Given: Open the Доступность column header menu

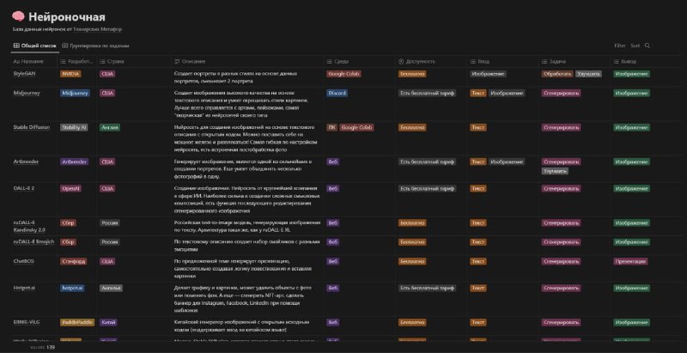Looking at the screenshot, I should tap(417, 62).
